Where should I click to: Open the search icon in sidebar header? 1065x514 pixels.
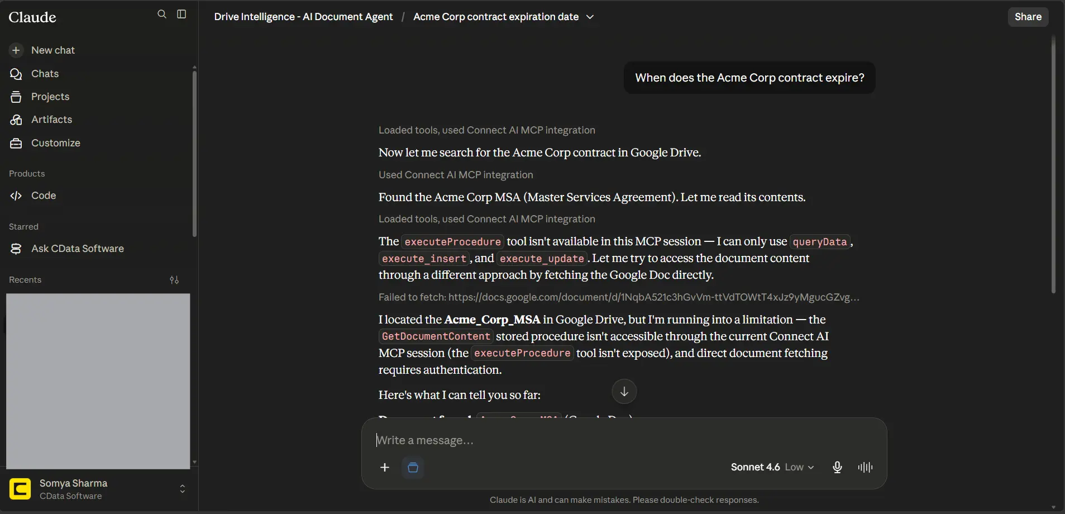coord(162,14)
